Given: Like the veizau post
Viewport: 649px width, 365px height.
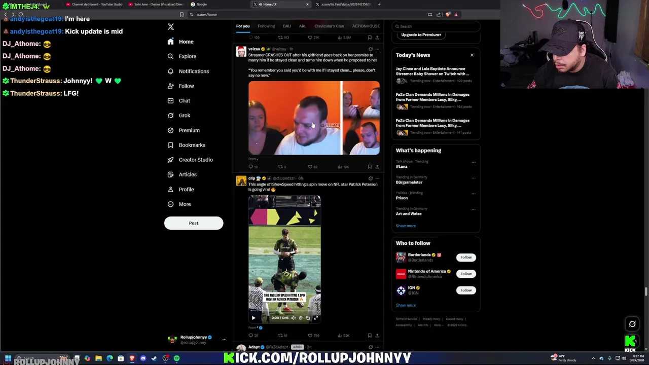Looking at the screenshot, I should click(x=312, y=166).
